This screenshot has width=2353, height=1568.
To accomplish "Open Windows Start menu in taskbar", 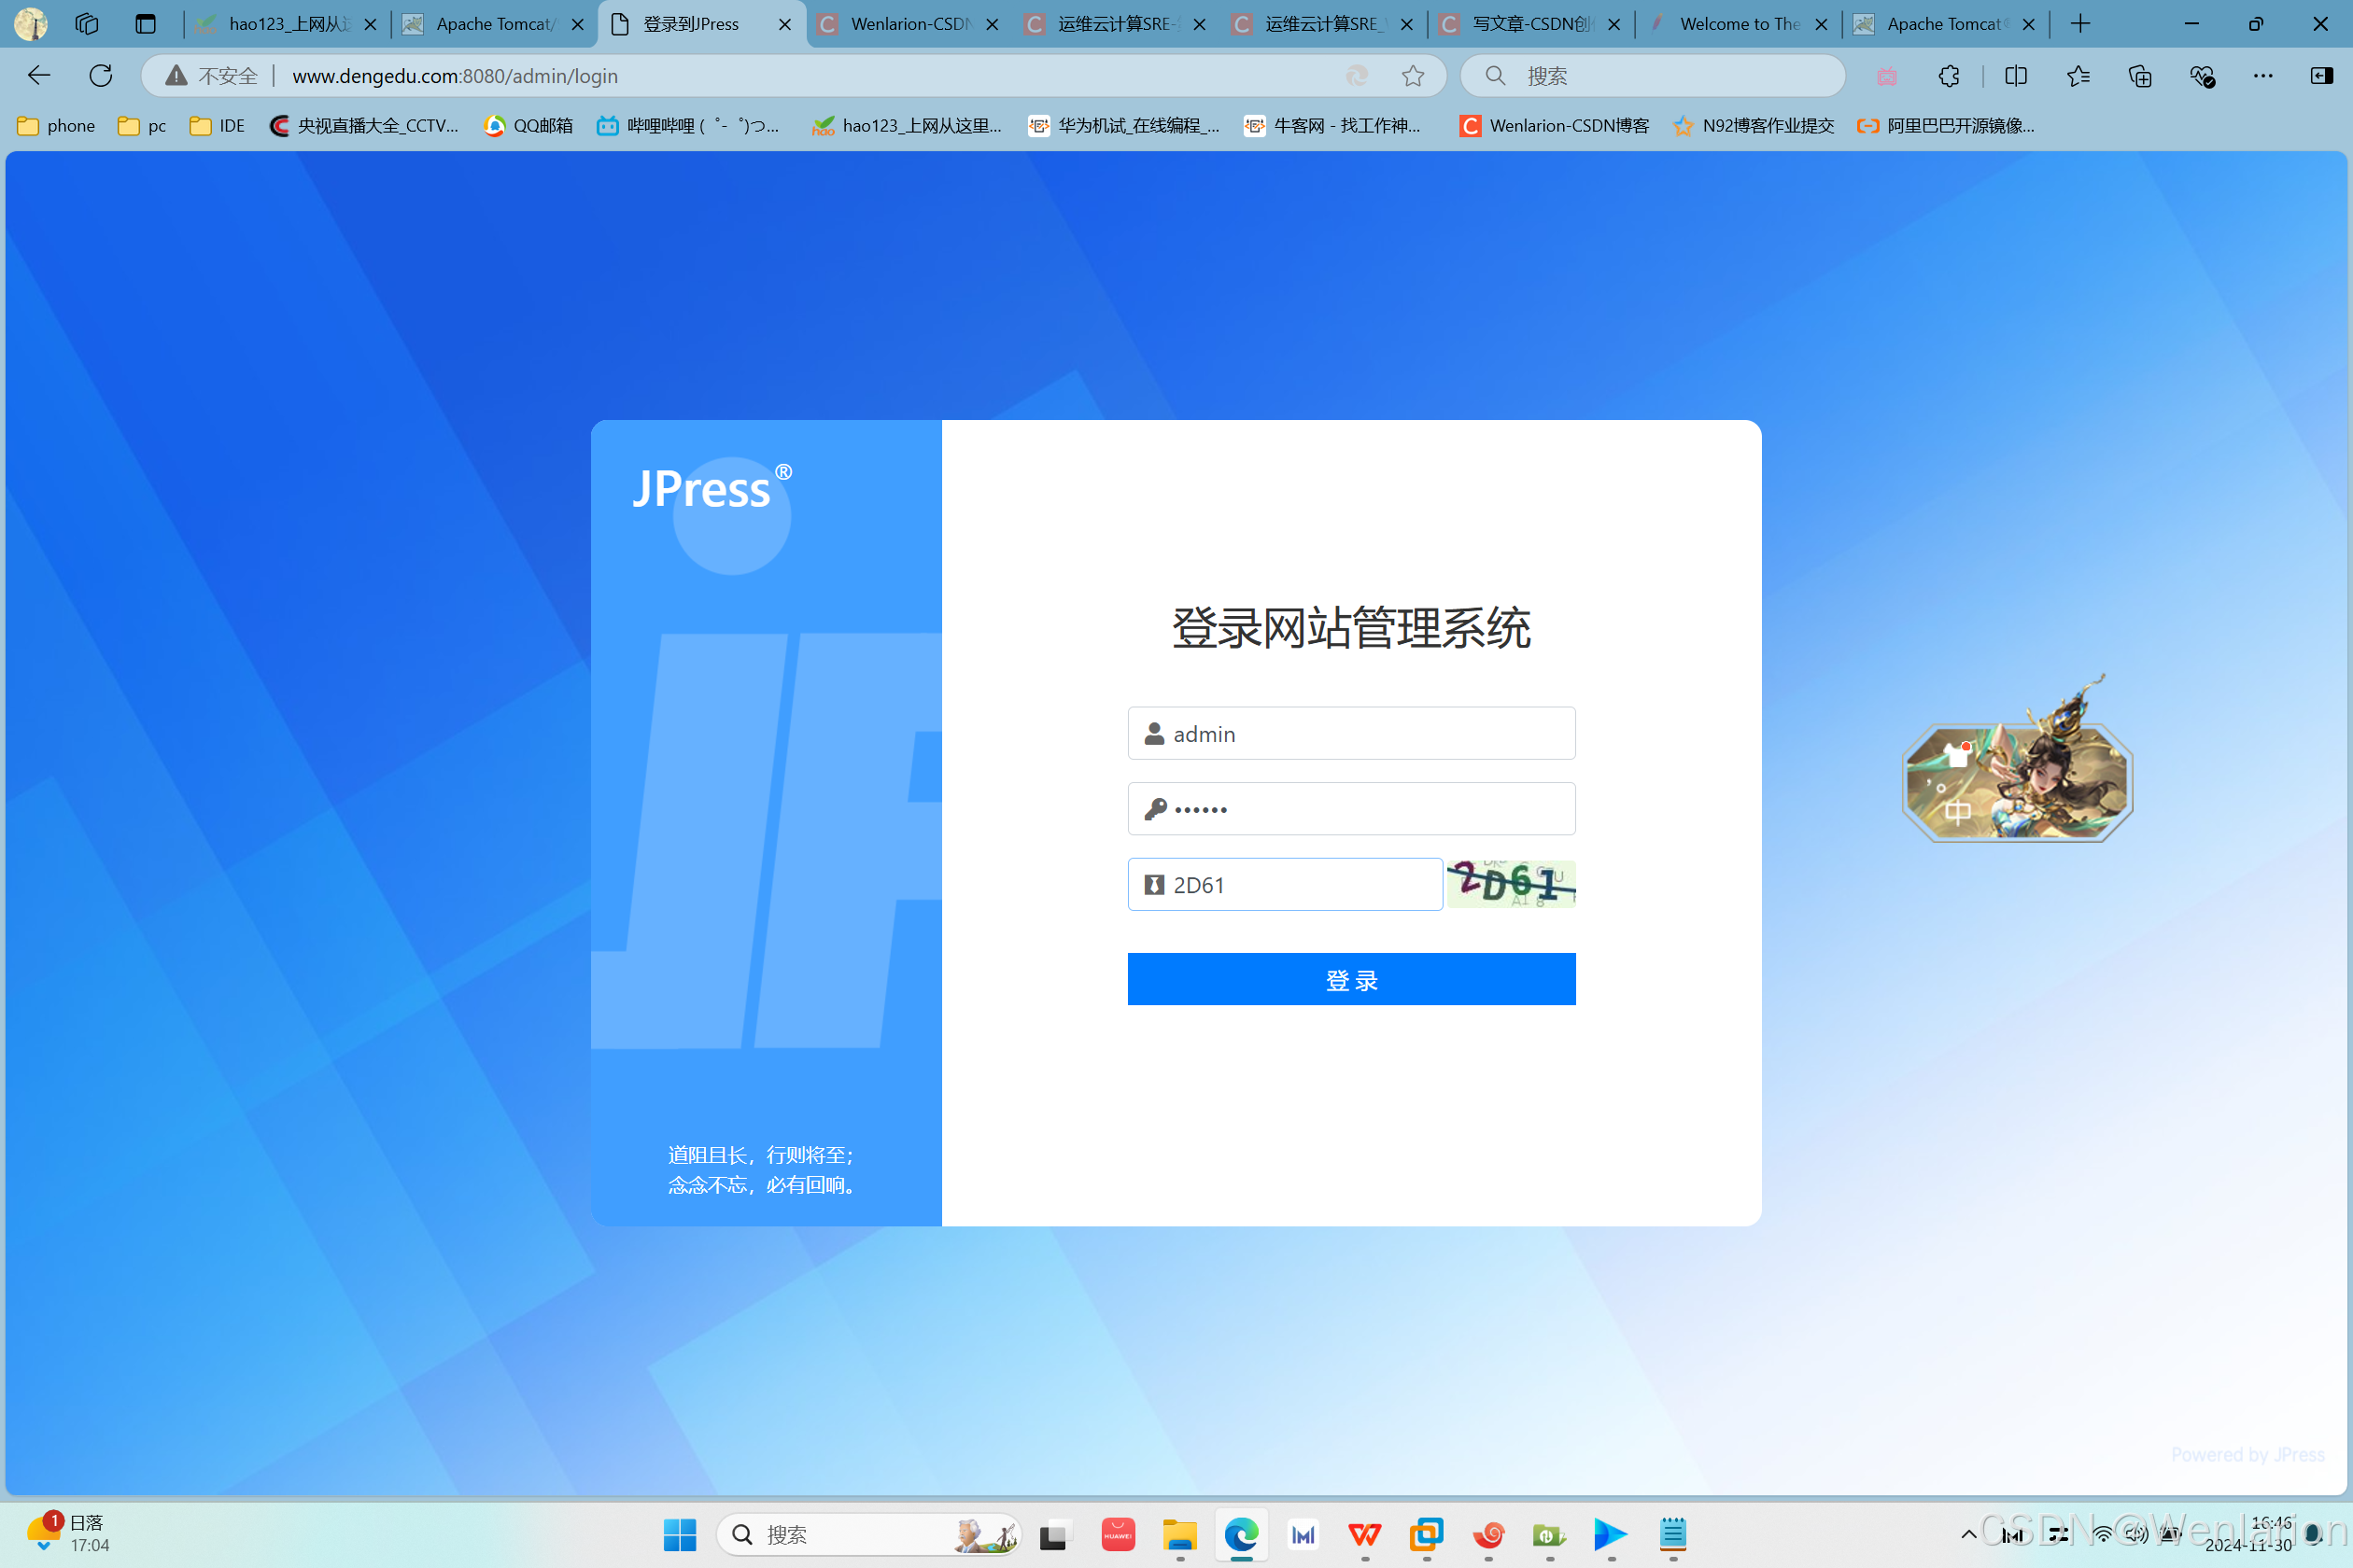I will (680, 1534).
